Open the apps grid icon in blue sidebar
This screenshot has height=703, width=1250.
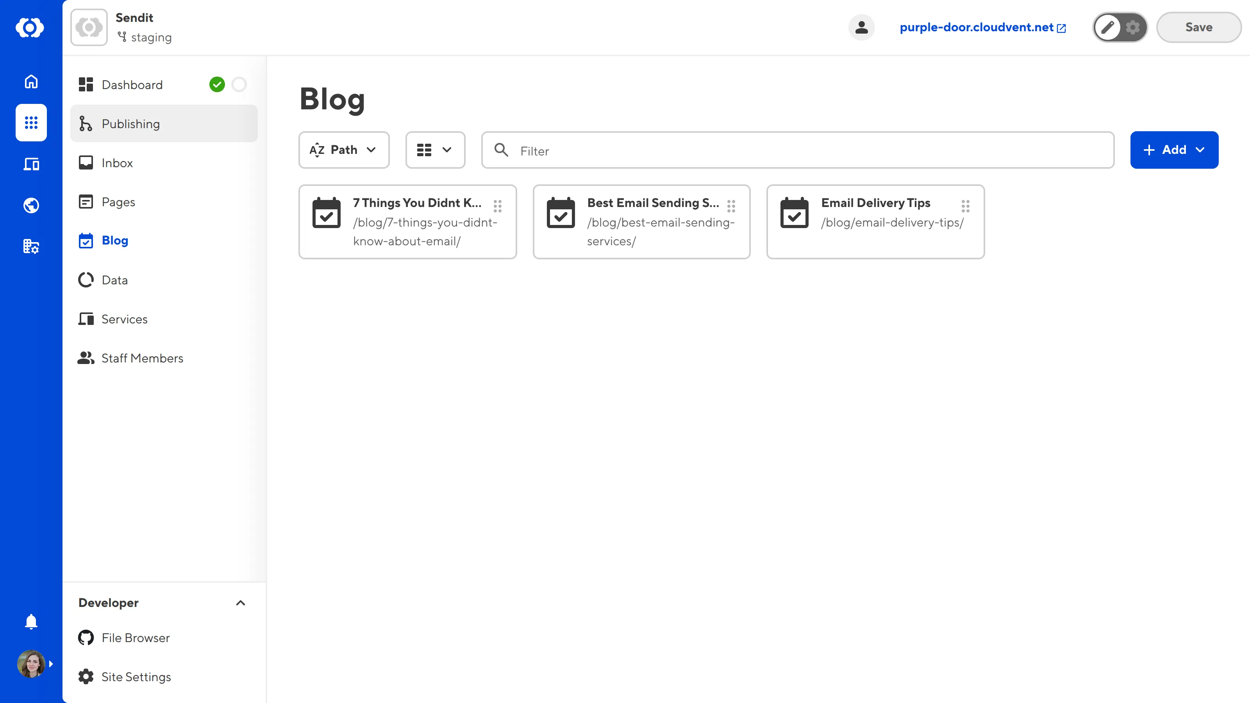pyautogui.click(x=30, y=123)
